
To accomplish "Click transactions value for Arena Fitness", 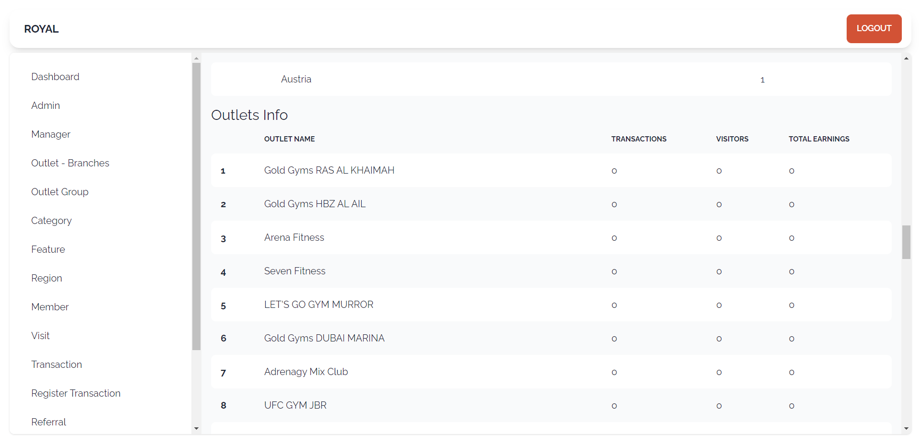I will pos(614,238).
